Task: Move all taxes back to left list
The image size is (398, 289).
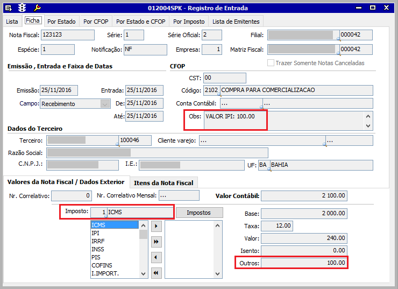Action: [x=157, y=273]
